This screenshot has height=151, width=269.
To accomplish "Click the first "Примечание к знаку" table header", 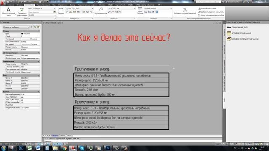I will point(121,69).
